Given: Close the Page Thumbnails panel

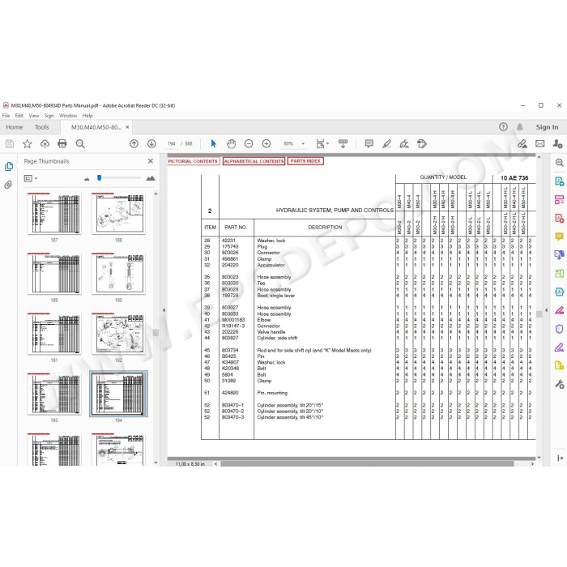Looking at the screenshot, I should tap(151, 161).
